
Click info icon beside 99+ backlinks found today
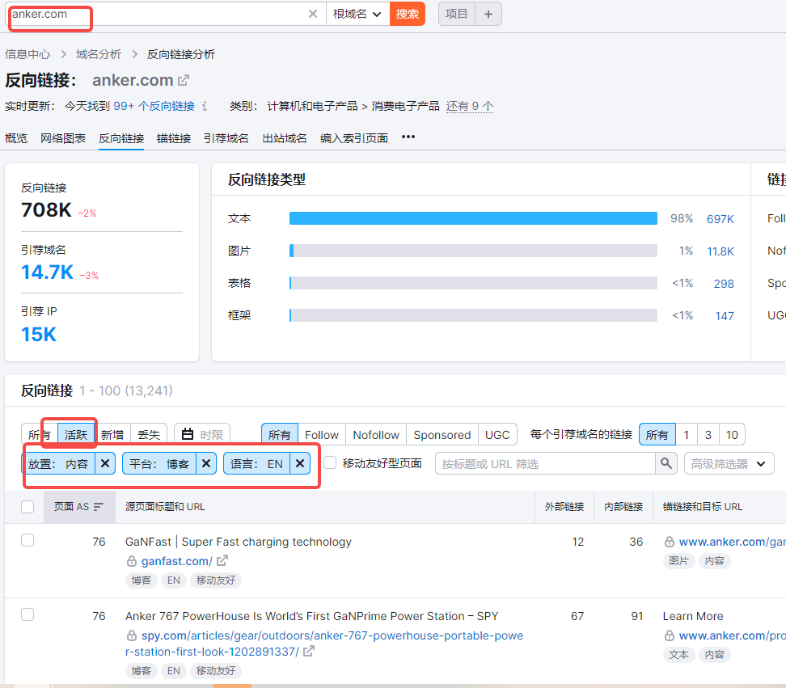coord(205,106)
